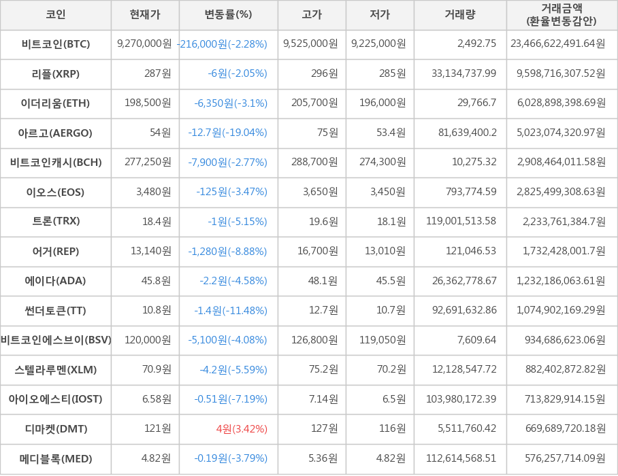The image size is (618, 476).
Task: Select 비트코인캐시(BCH) in the coin list
Action: click(x=56, y=163)
